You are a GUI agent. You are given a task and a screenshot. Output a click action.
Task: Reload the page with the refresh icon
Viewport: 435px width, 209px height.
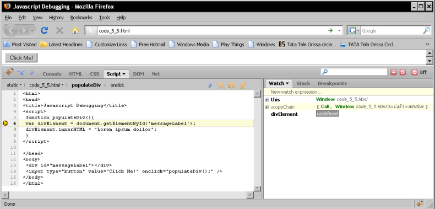pyautogui.click(x=45, y=30)
